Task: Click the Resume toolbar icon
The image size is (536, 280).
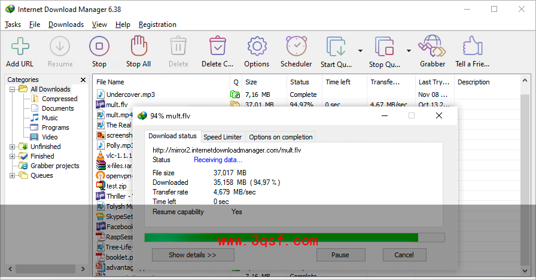Action: [60, 46]
